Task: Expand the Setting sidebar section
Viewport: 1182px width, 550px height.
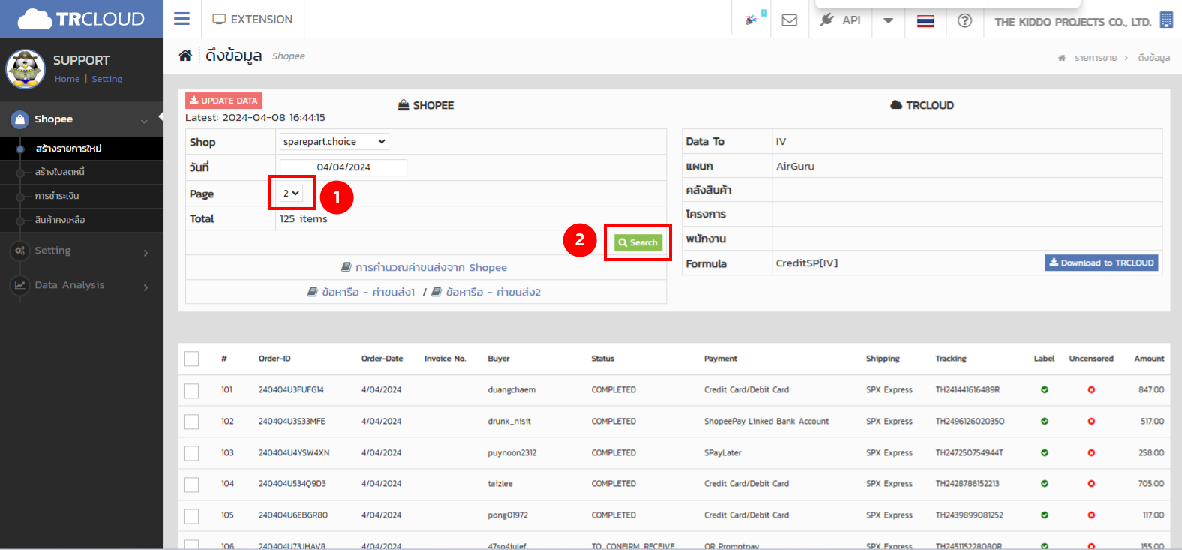Action: (x=145, y=253)
